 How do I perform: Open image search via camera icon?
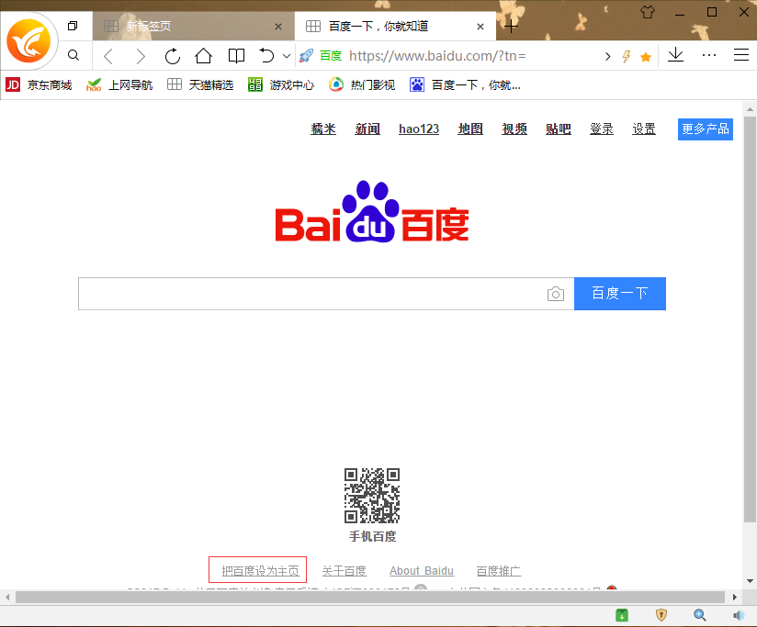point(556,293)
